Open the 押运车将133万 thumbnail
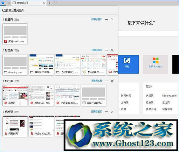This screenshot has height=152, width=179. click(41, 126)
